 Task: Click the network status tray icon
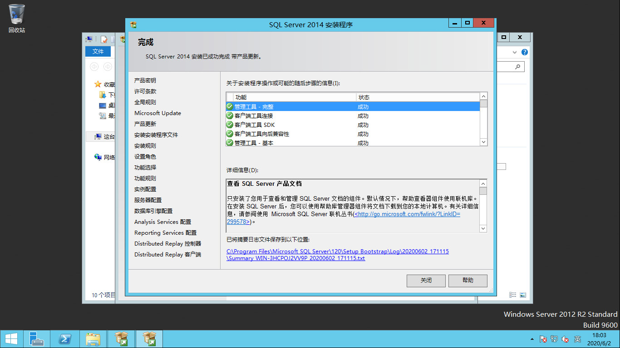[554, 338]
